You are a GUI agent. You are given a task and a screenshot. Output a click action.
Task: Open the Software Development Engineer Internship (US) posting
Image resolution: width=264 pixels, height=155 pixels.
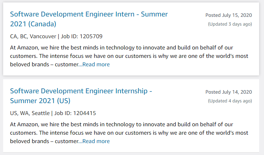pyautogui.click(x=81, y=91)
